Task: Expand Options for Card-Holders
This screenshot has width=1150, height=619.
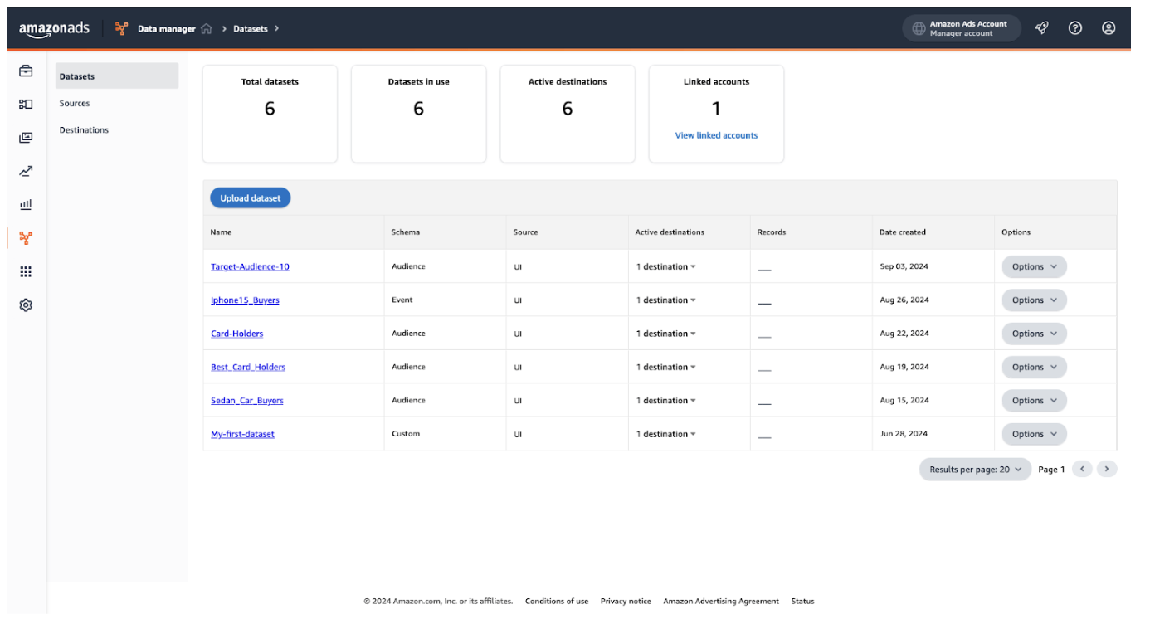Action: click(1034, 334)
